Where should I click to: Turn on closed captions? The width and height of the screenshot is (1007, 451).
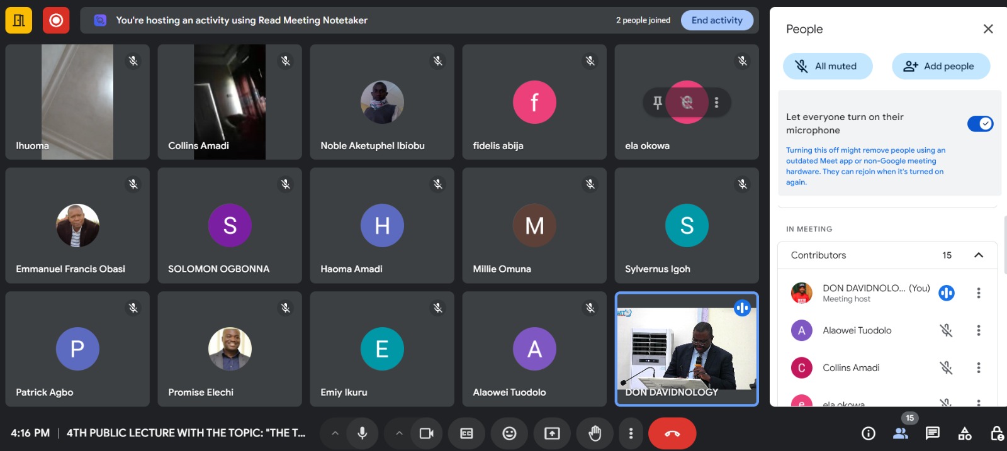pos(466,433)
